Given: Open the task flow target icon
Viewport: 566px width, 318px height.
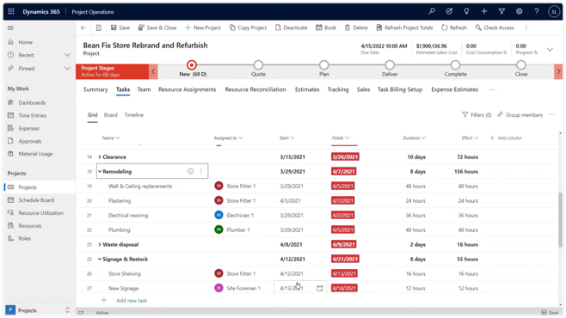Looking at the screenshot, I should 449,11.
